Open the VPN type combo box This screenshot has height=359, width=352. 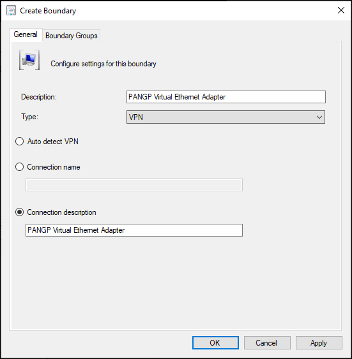pyautogui.click(x=226, y=117)
